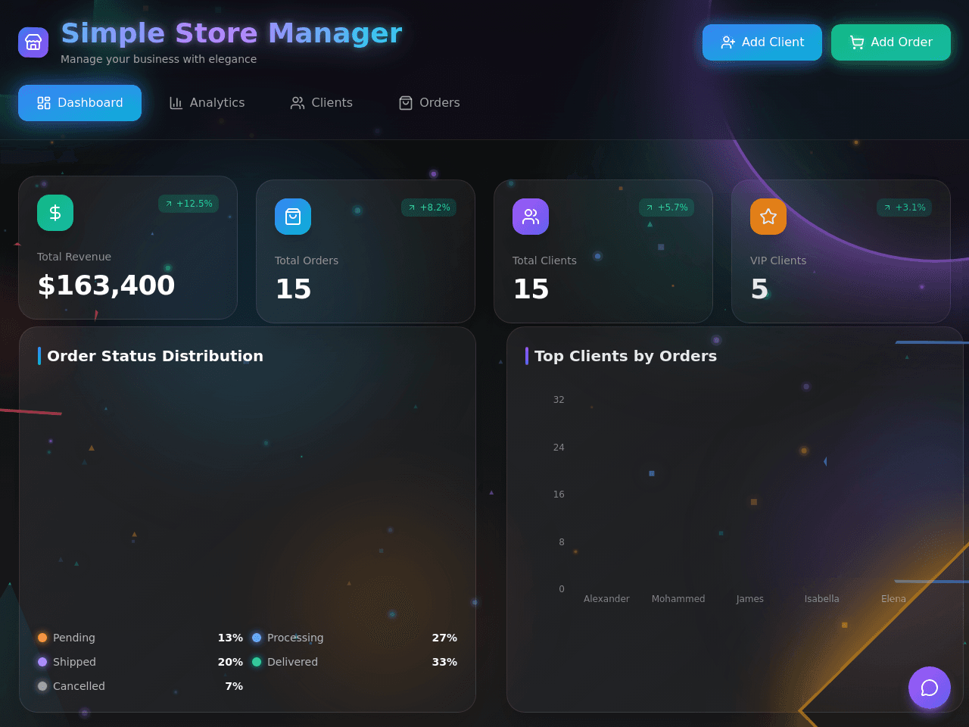Click the James axis label
969x727 pixels.
point(750,599)
